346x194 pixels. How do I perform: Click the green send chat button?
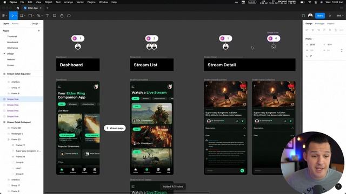tap(242, 170)
